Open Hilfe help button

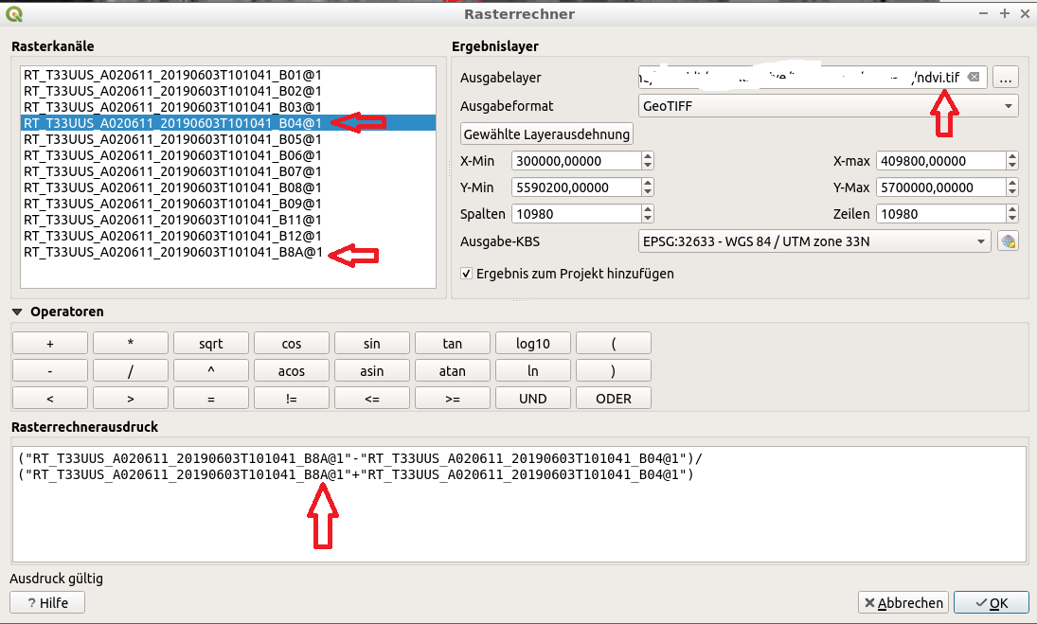point(46,602)
